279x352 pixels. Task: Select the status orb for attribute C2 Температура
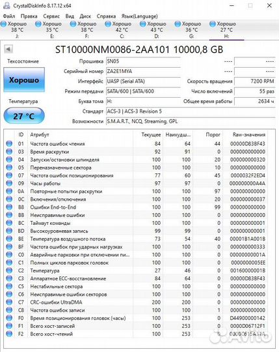click(x=9, y=271)
